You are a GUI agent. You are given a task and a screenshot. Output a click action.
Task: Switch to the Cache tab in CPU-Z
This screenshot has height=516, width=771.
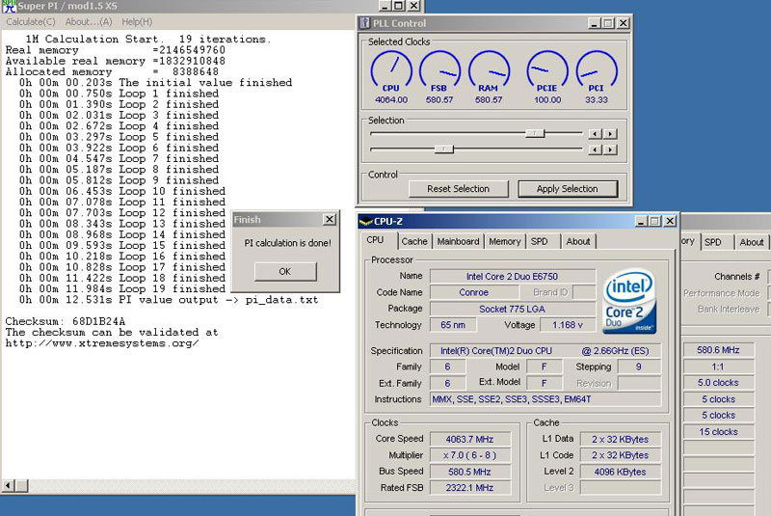[414, 241]
